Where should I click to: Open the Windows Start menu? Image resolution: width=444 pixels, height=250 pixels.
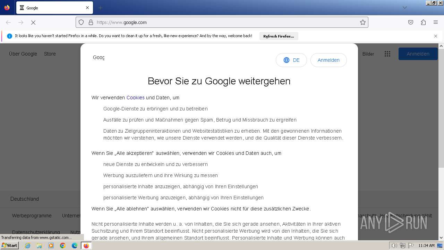(x=10, y=245)
